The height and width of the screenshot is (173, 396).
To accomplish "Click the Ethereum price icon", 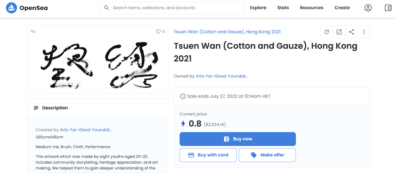I will [x=183, y=124].
